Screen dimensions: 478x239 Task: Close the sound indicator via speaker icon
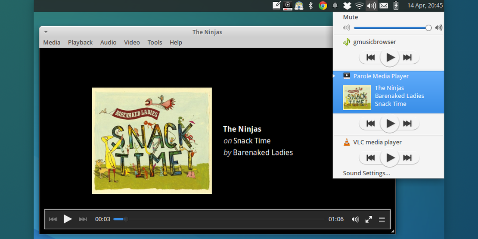pos(371,6)
